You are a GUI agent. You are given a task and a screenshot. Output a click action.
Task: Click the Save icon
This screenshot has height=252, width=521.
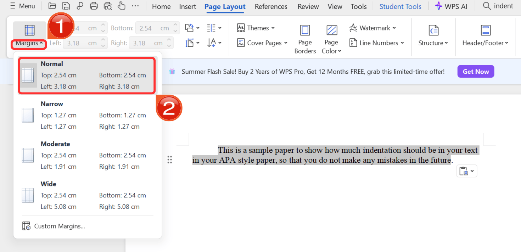(x=66, y=6)
